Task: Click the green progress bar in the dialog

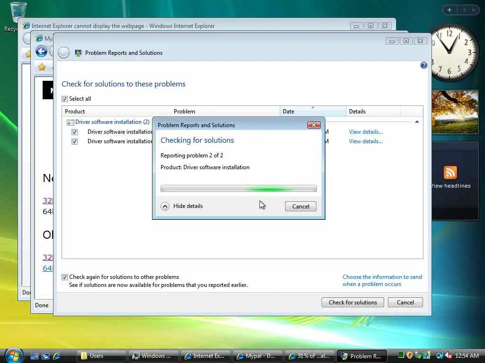Action: (239, 188)
